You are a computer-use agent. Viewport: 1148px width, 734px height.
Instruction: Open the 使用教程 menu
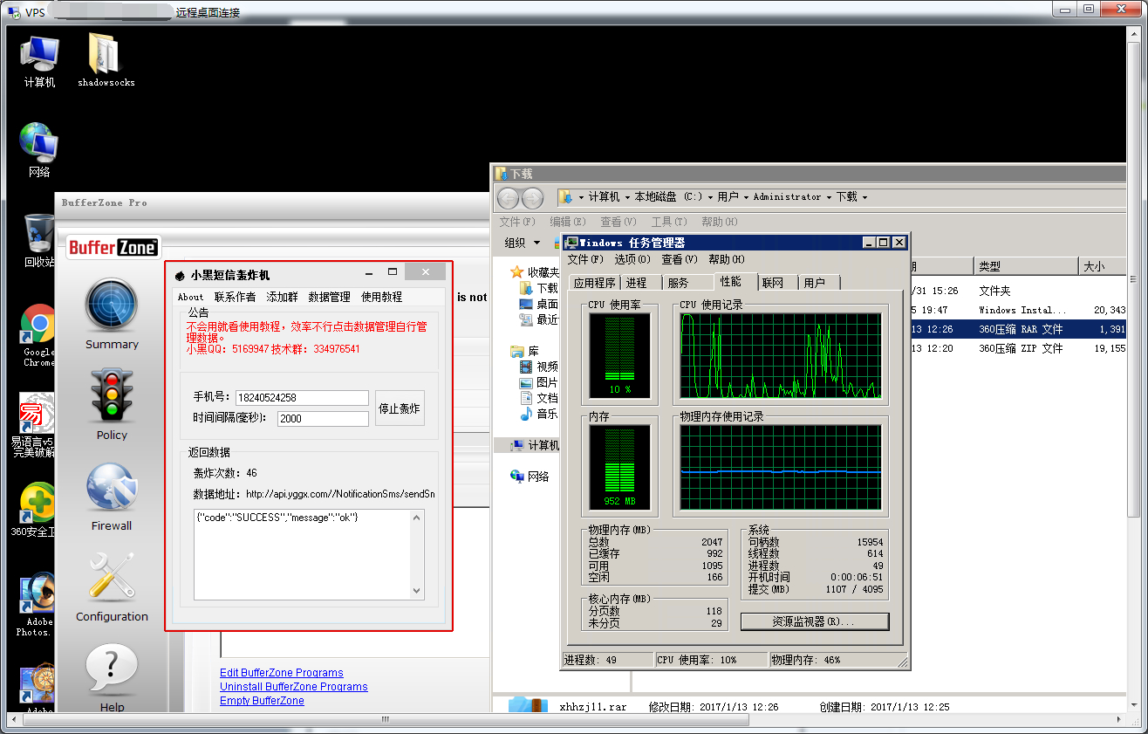point(382,297)
